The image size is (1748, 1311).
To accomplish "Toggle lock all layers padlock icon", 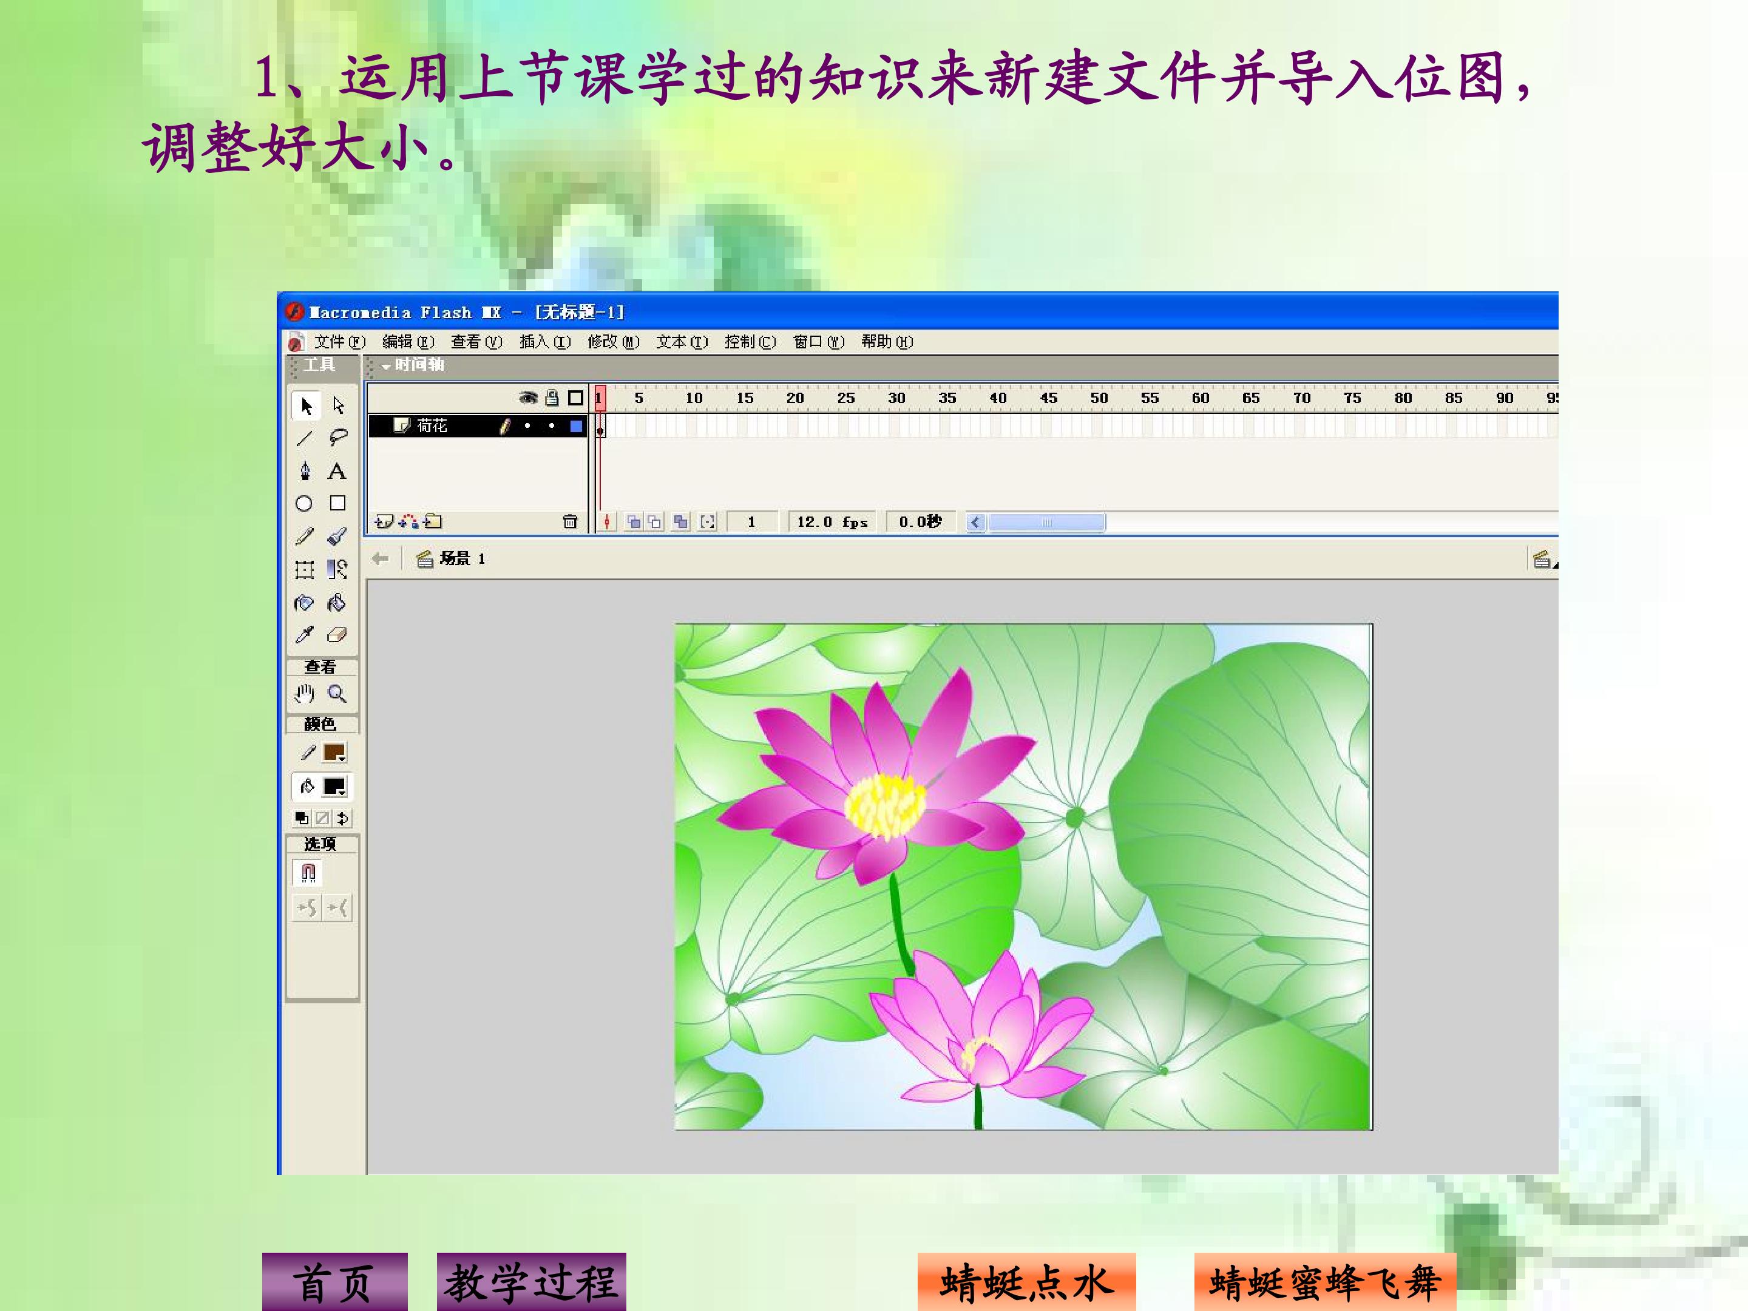I will pos(552,398).
